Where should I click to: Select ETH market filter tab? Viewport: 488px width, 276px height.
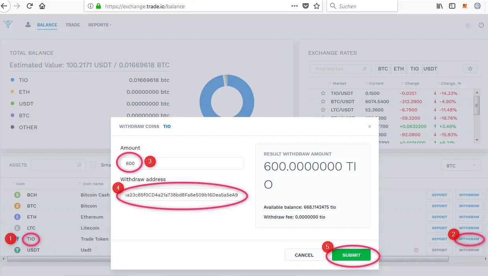pyautogui.click(x=399, y=69)
